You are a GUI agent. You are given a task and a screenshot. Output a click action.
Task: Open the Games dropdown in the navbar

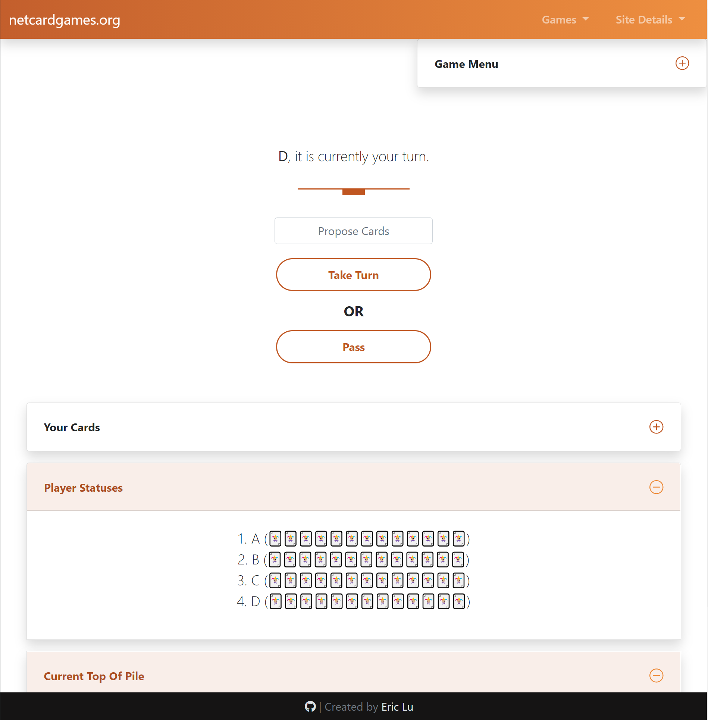pyautogui.click(x=565, y=19)
